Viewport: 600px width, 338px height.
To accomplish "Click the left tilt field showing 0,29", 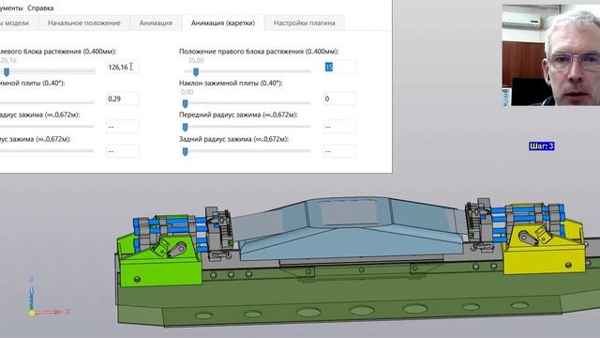I will 123,99.
